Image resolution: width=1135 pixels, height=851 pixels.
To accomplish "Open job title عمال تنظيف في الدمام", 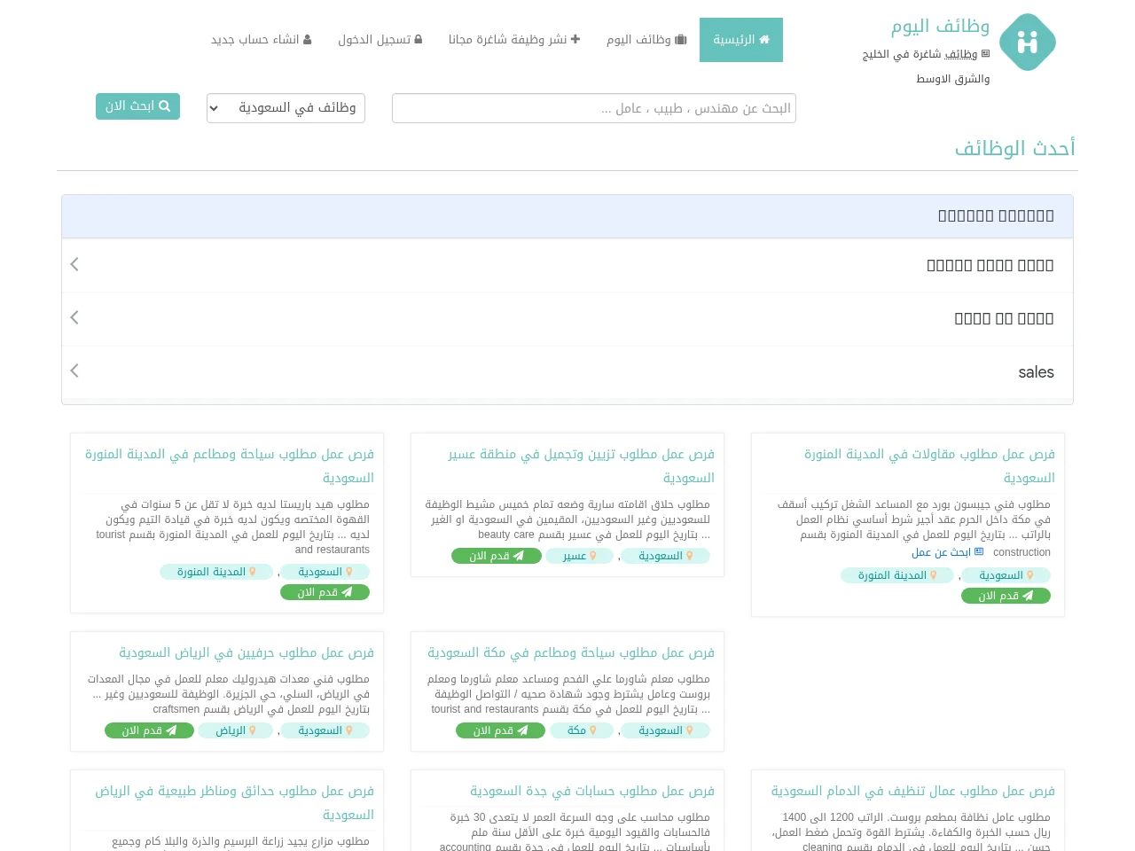I will [913, 791].
